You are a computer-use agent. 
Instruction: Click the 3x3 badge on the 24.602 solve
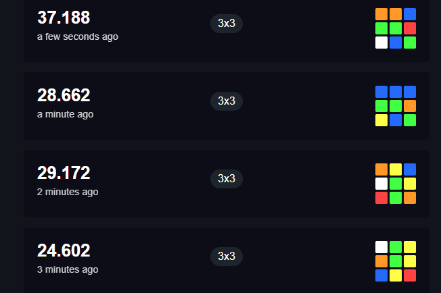[x=227, y=257]
